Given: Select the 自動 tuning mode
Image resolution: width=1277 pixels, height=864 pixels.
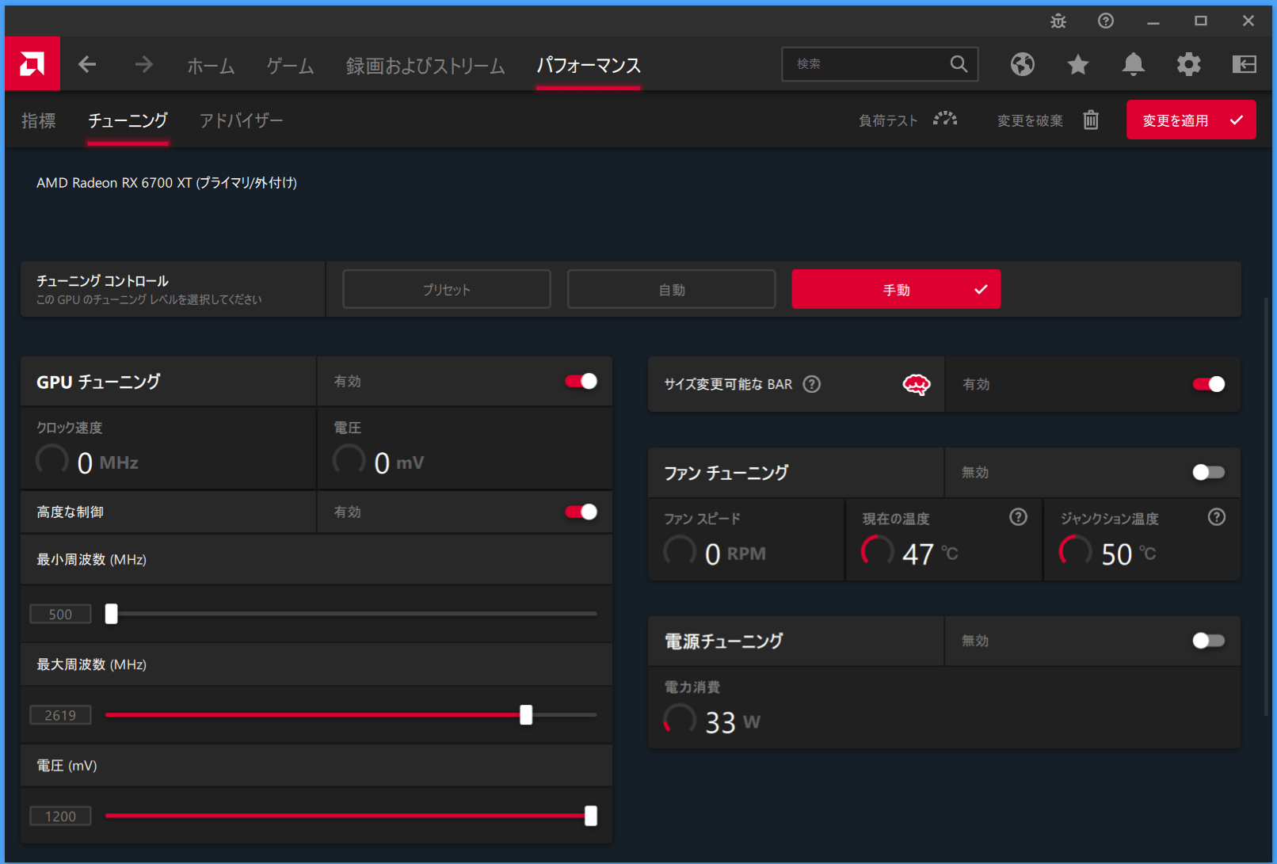Looking at the screenshot, I should point(672,289).
